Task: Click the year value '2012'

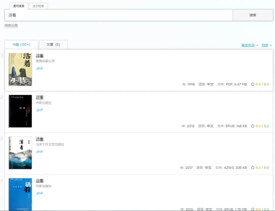Action: (x=191, y=126)
